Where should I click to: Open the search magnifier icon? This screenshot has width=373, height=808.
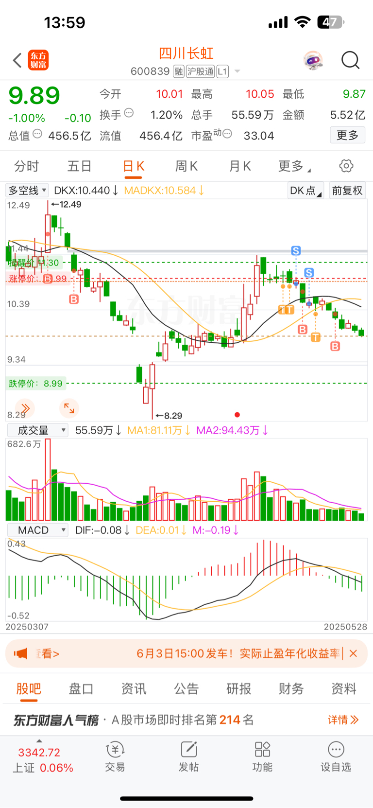click(x=350, y=60)
